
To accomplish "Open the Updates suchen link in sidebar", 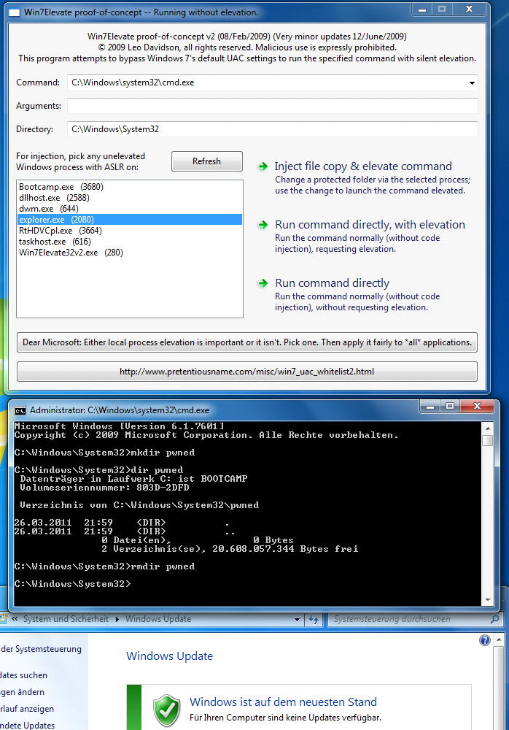I will 23,675.
